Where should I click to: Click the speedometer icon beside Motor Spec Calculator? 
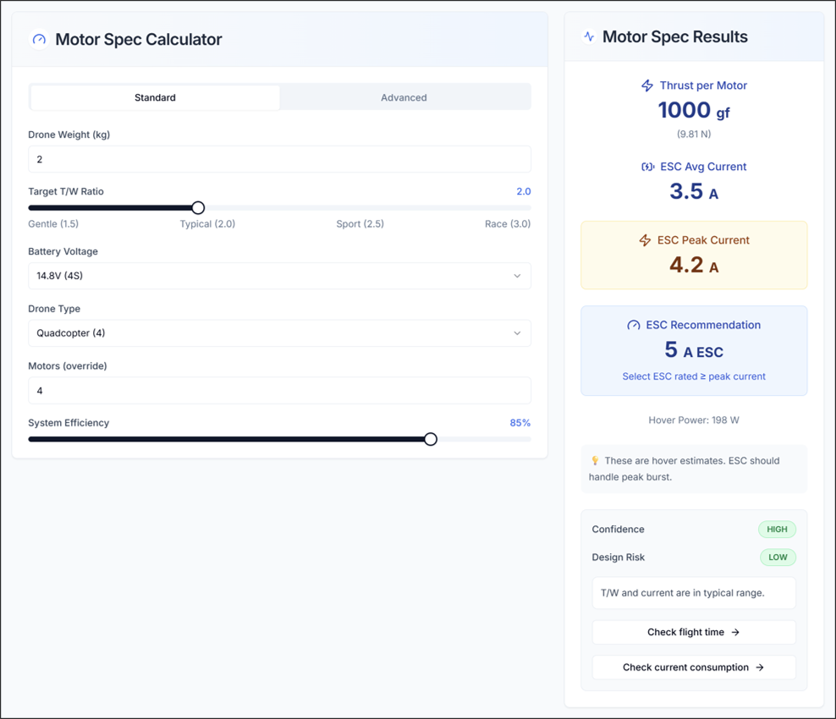point(37,40)
